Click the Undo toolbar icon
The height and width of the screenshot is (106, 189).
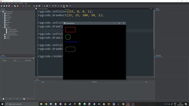[23, 6]
